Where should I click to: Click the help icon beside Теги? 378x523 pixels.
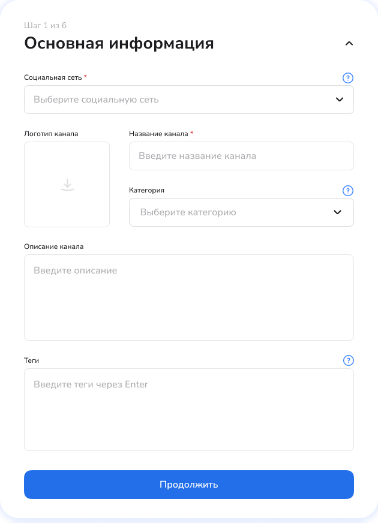(348, 360)
